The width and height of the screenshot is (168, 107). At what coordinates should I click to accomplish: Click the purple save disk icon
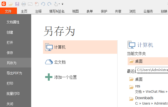tap(17, 4)
